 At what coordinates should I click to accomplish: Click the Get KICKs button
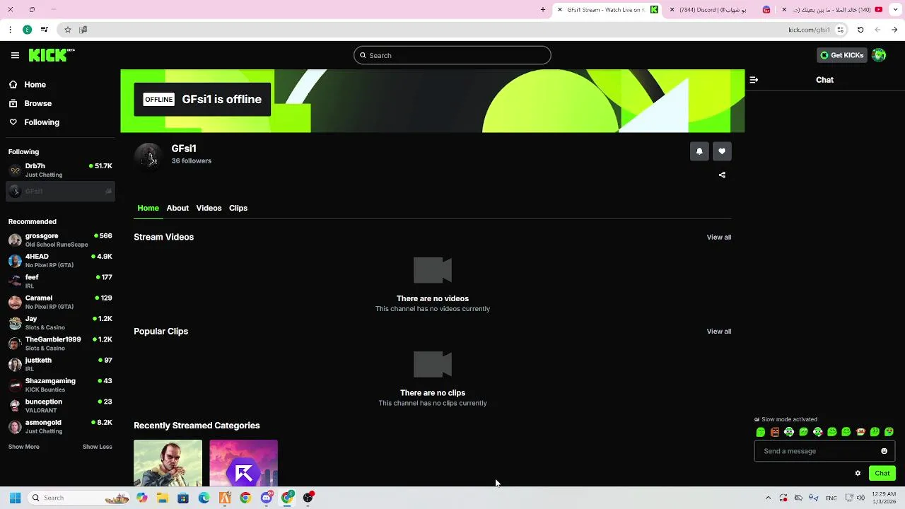click(x=841, y=55)
